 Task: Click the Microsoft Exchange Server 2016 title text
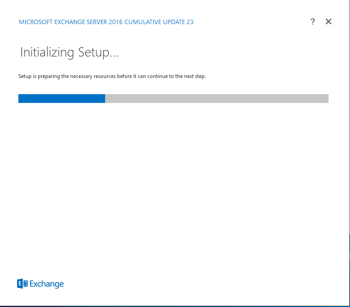point(106,22)
